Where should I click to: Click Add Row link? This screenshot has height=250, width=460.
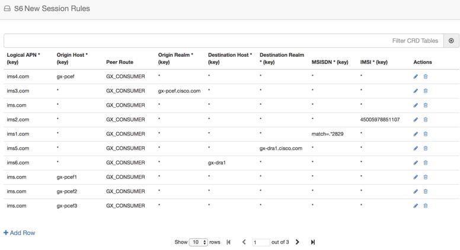click(20, 233)
